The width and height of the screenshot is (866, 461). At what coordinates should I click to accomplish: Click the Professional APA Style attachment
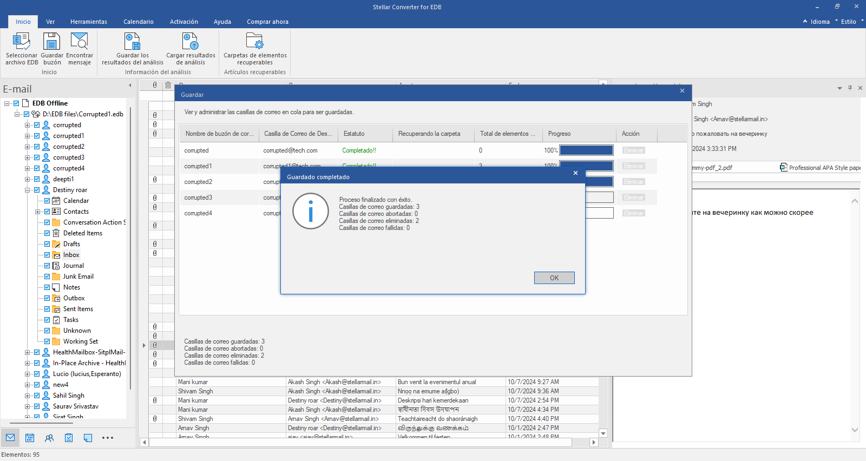tap(820, 168)
